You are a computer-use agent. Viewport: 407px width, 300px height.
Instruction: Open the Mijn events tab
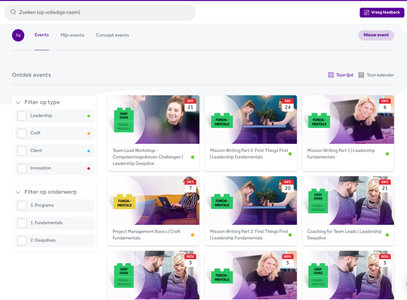(72, 35)
